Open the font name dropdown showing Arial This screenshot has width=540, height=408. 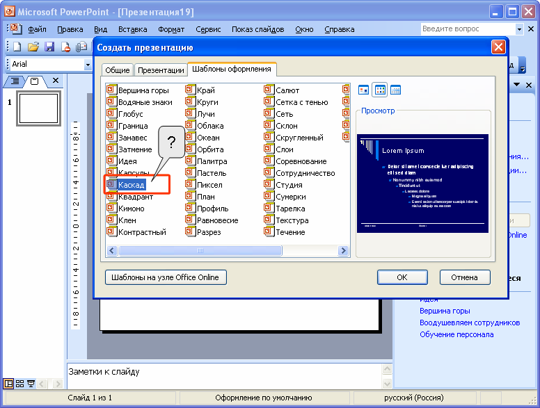pos(88,65)
